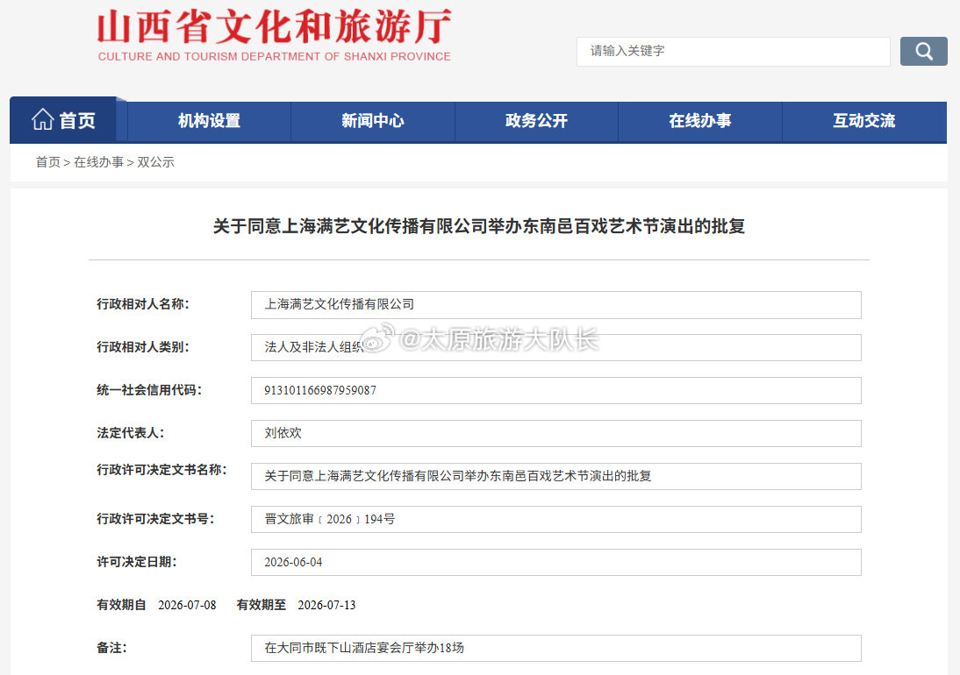The width and height of the screenshot is (960, 675).
Task: Click 双公示 breadcrumb link
Action: click(155, 162)
